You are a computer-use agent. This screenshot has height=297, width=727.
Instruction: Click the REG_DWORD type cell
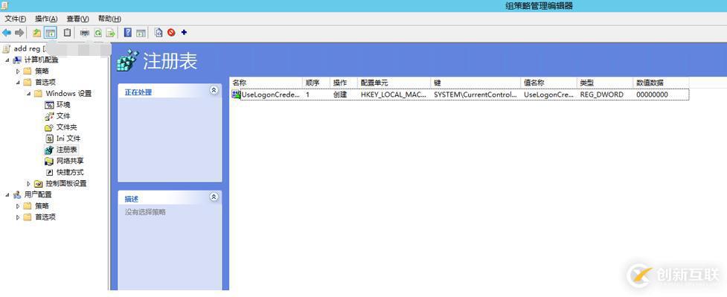point(602,95)
